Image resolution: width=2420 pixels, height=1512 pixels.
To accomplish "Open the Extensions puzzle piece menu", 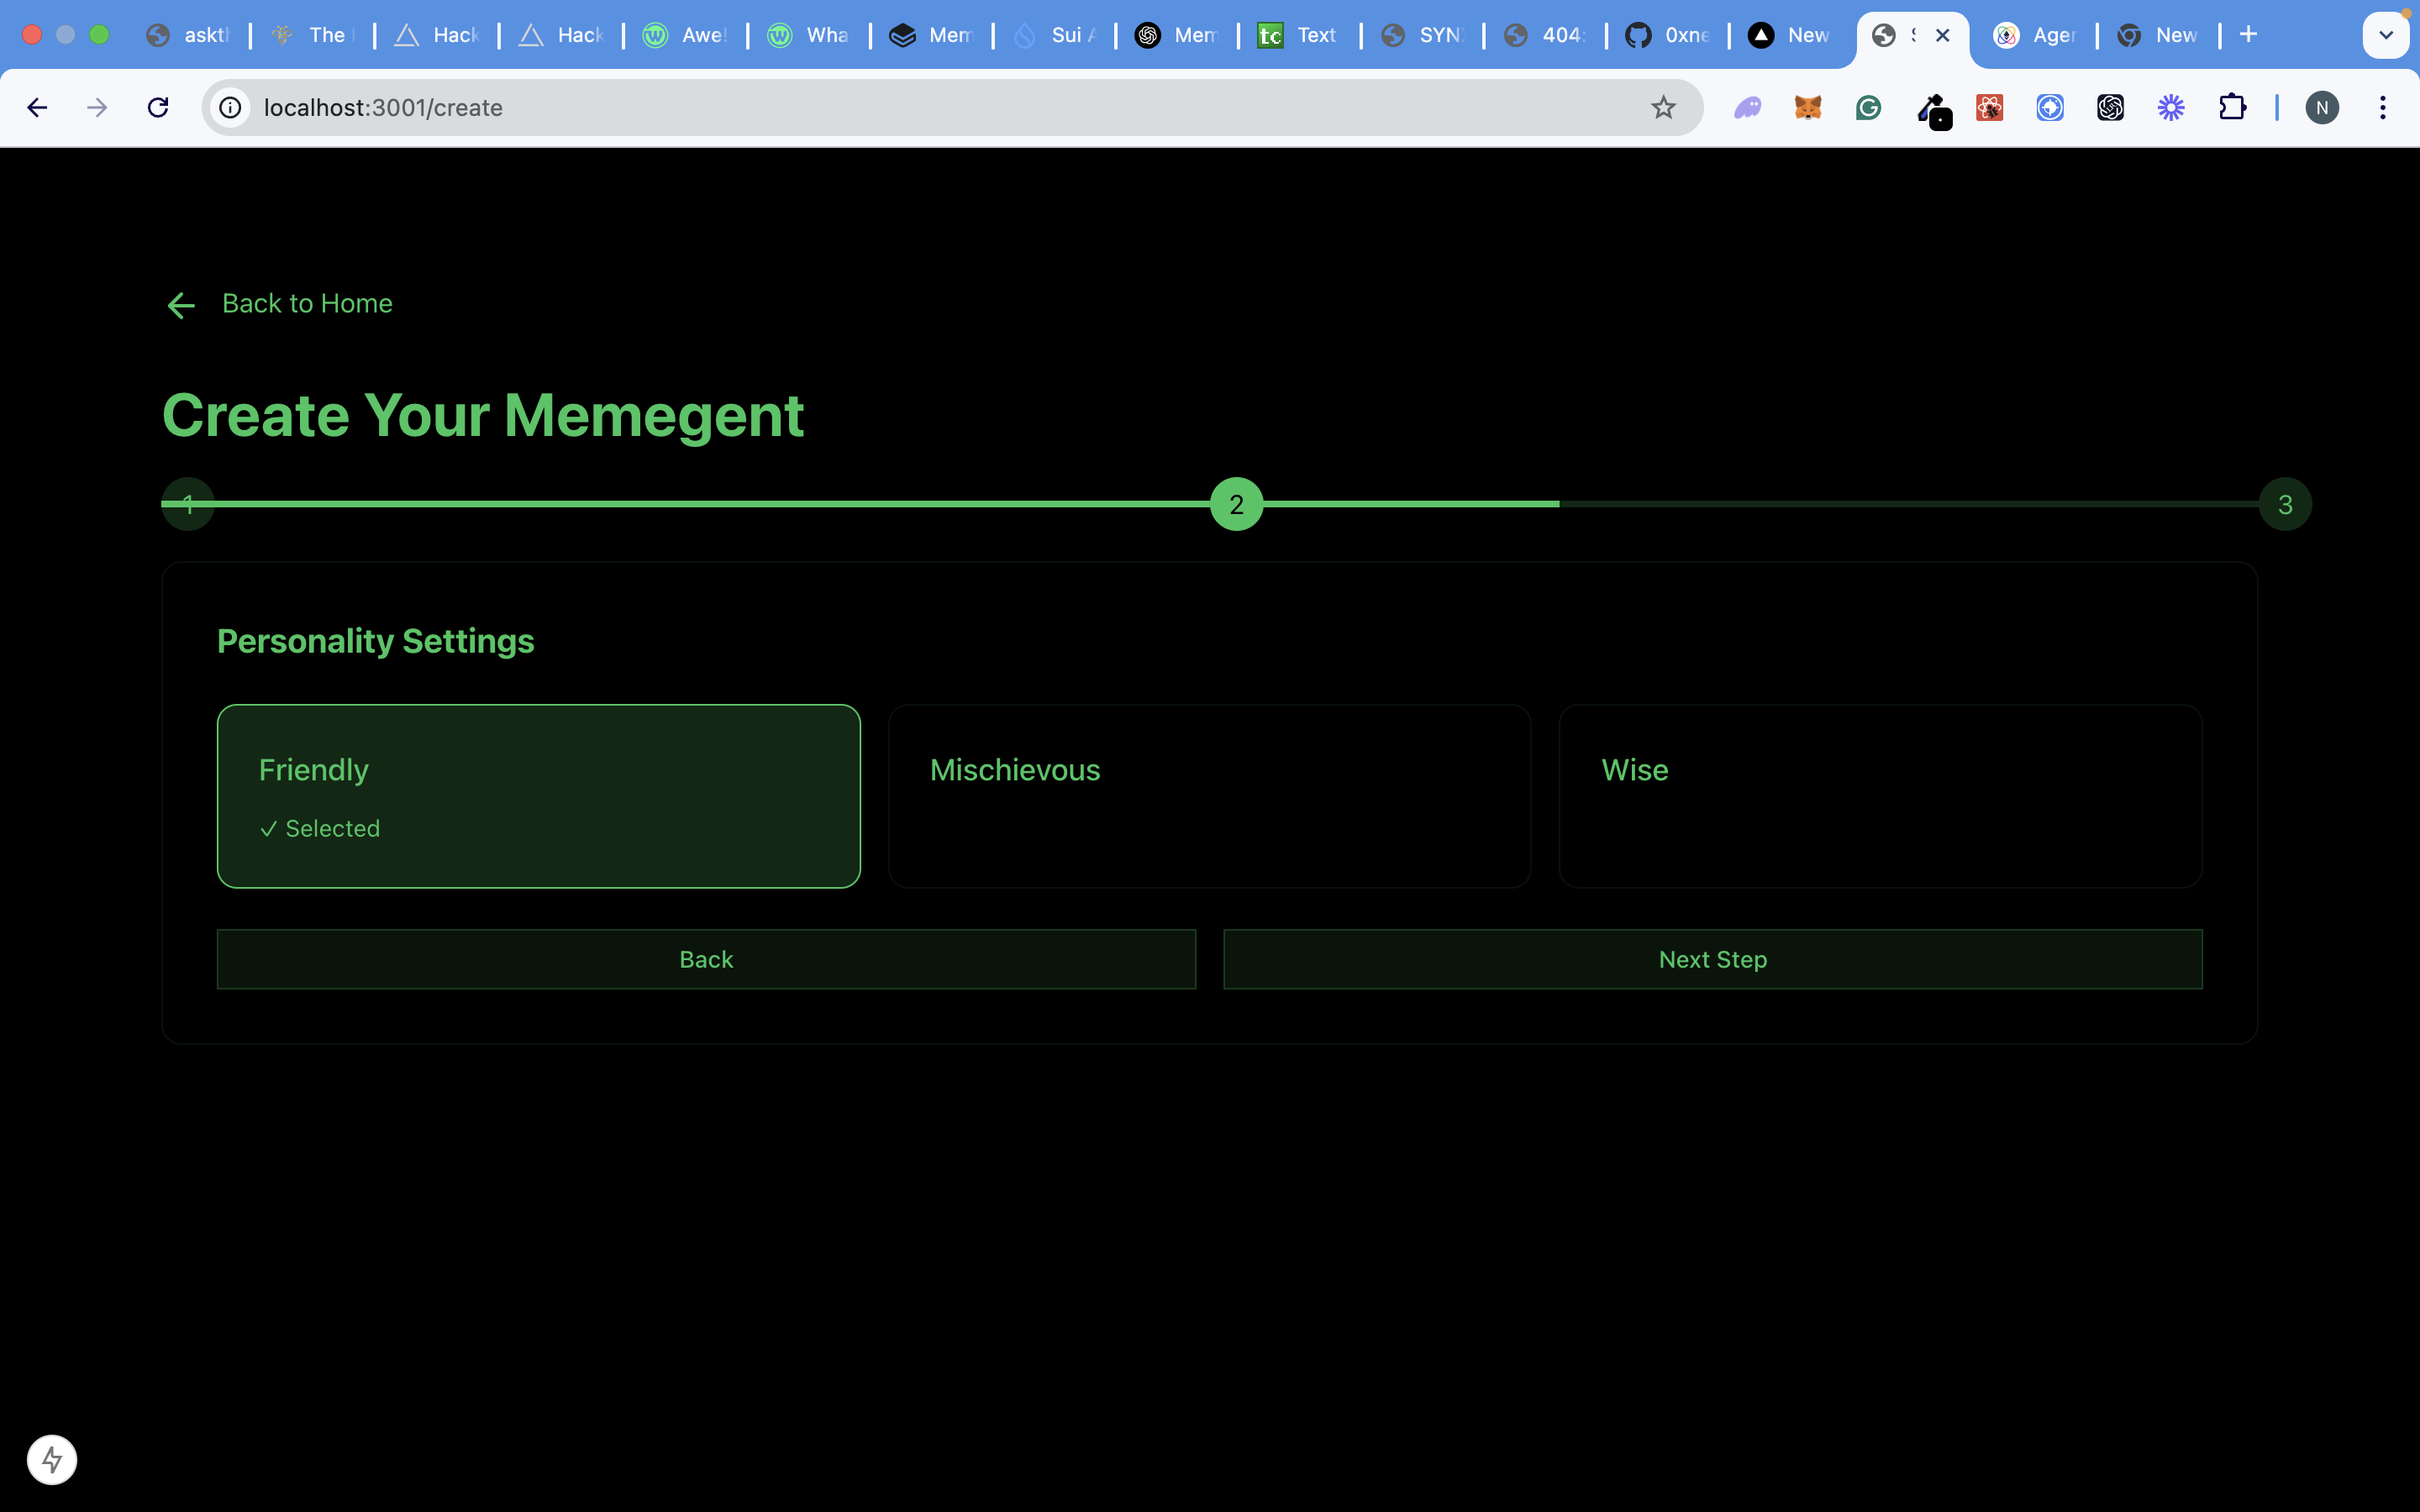I will point(2231,107).
